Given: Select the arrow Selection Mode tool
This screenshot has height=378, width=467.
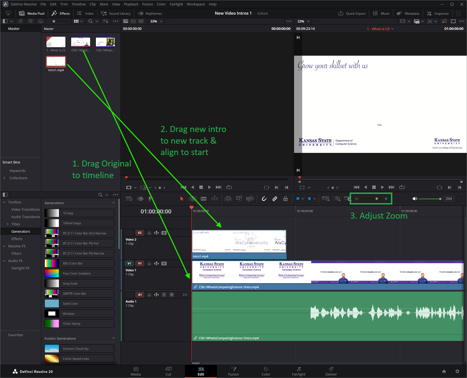Looking at the screenshot, I should pos(182,199).
